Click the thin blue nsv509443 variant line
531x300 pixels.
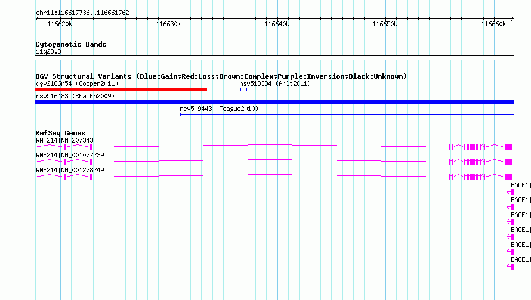click(347, 115)
